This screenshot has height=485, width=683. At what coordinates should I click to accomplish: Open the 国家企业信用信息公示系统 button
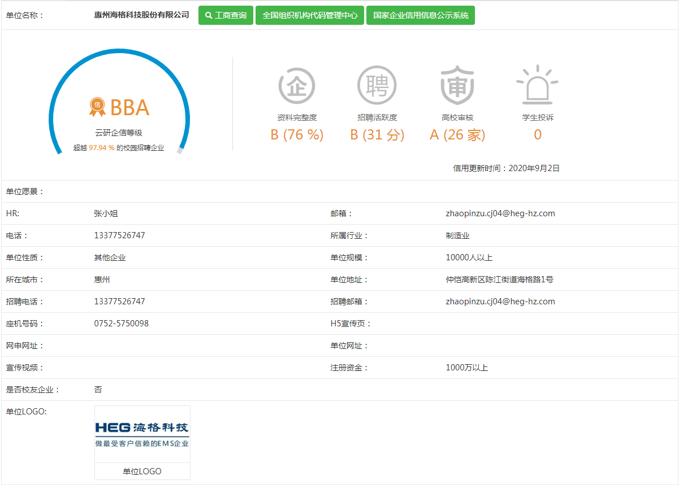point(421,16)
